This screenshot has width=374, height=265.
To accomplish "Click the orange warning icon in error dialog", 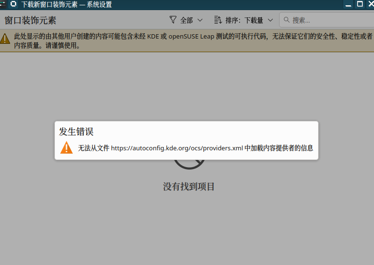I will click(x=67, y=148).
